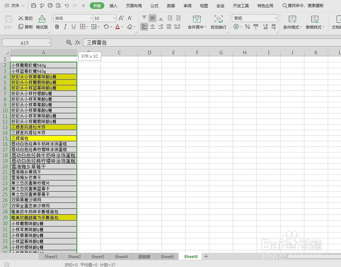Click the Copy (复制) button

coord(26,27)
